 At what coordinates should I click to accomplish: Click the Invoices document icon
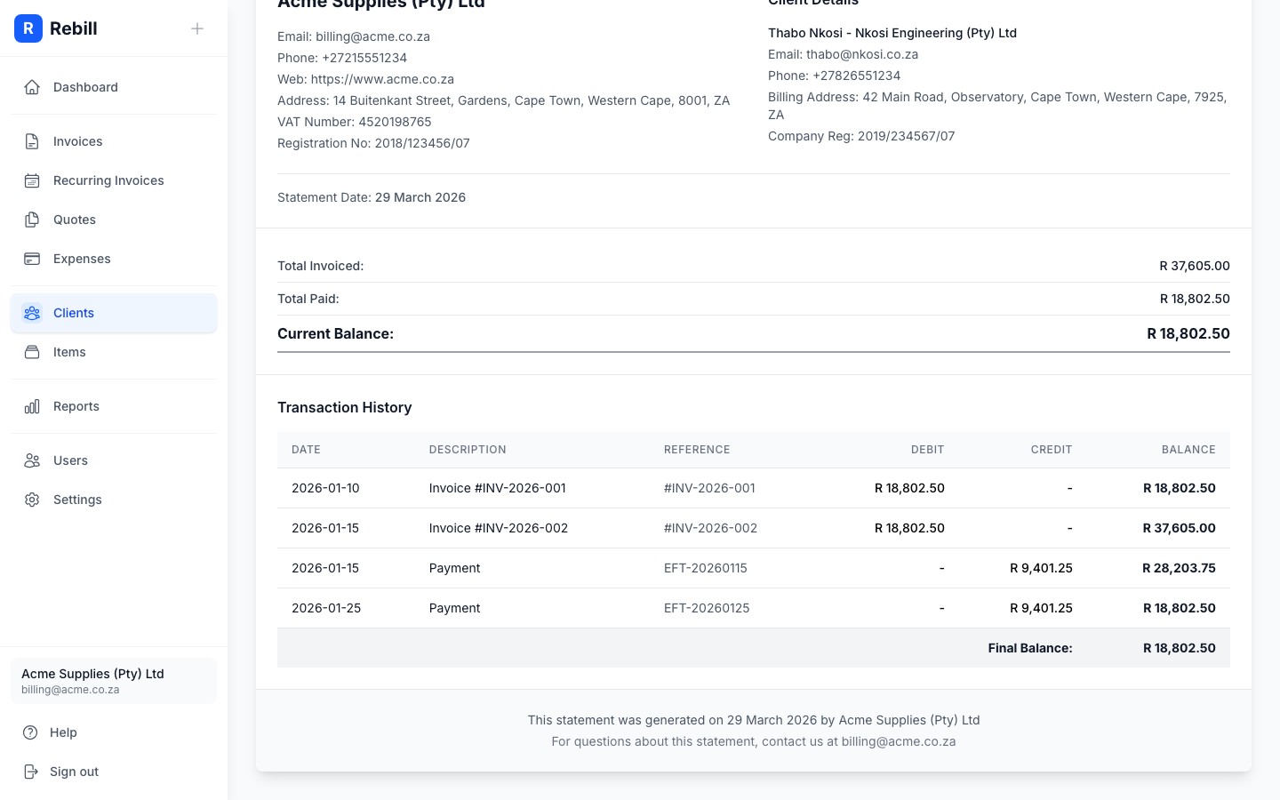[x=32, y=141]
